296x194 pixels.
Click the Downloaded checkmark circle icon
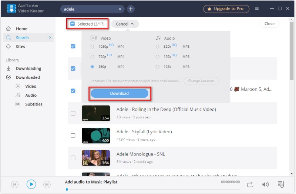(x=8, y=77)
